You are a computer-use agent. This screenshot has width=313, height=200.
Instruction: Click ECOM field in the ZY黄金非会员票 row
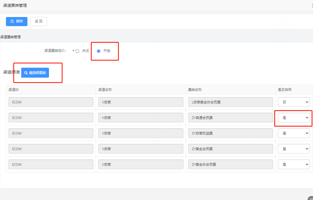(x=51, y=164)
